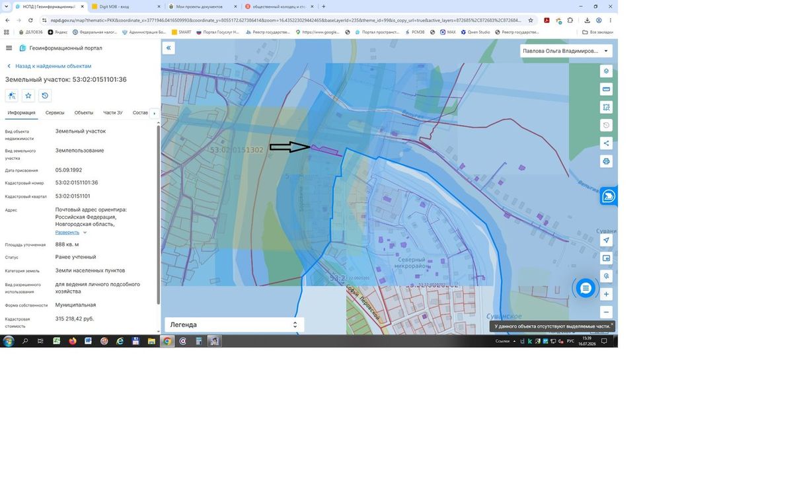Expand the Легенда panel

pyautogui.click(x=295, y=324)
